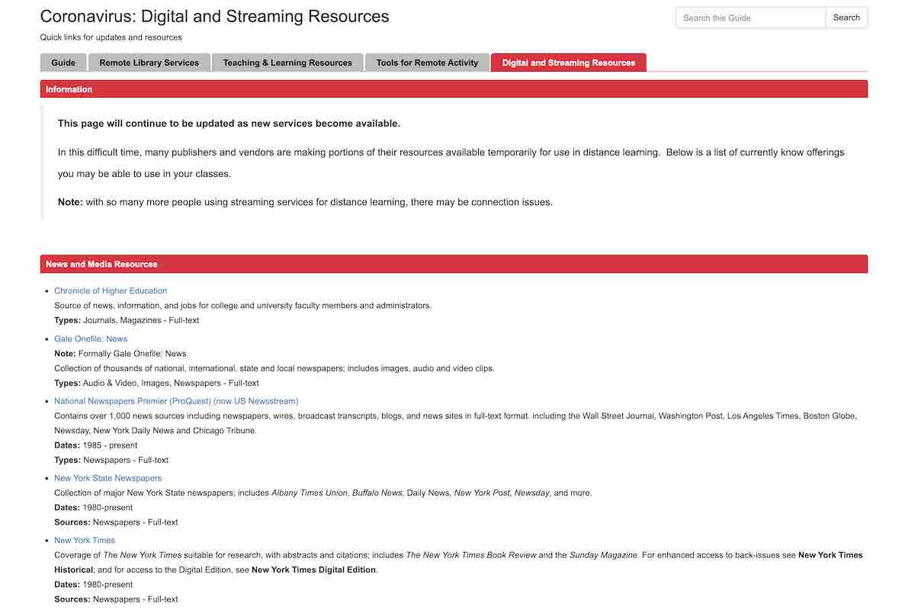Click the Search this Guide field

(x=750, y=18)
